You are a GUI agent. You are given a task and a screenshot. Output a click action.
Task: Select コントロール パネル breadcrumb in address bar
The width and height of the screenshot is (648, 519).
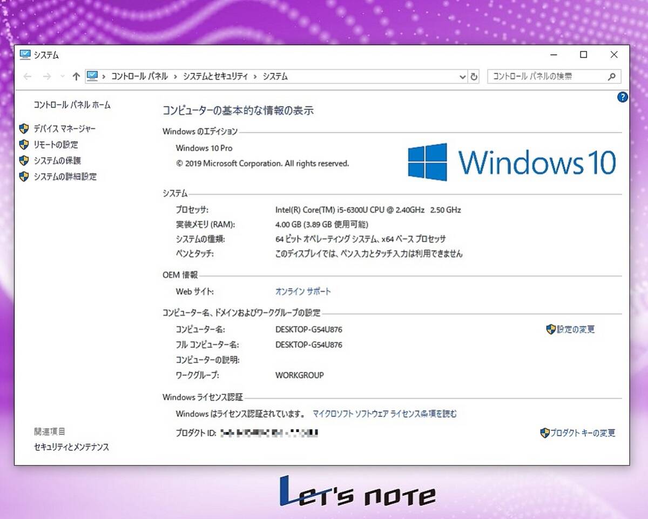pos(139,77)
